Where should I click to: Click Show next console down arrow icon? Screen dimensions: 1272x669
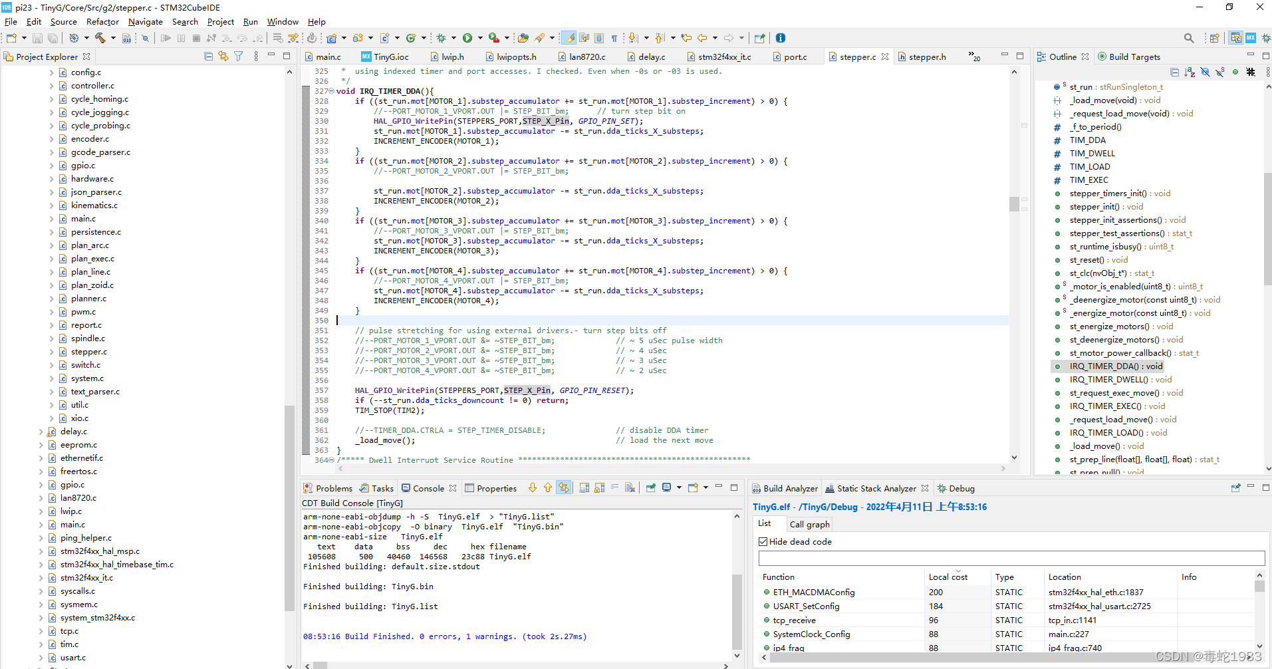[x=533, y=487]
